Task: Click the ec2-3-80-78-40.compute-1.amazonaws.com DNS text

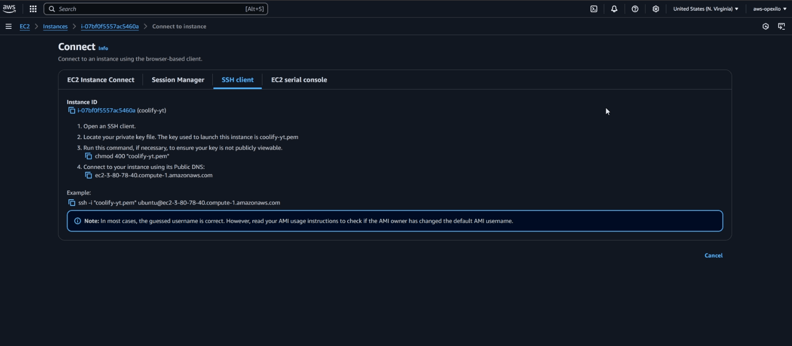Action: coord(154,175)
